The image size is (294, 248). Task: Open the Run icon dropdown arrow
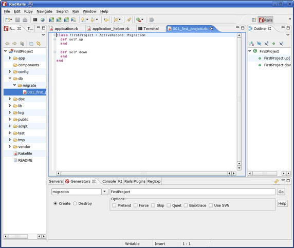pos(142,20)
